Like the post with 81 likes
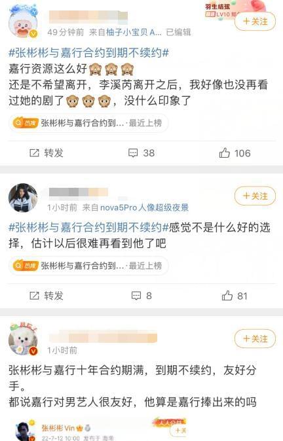Image resolution: width=283 pixels, height=441 pixels. coord(235,296)
